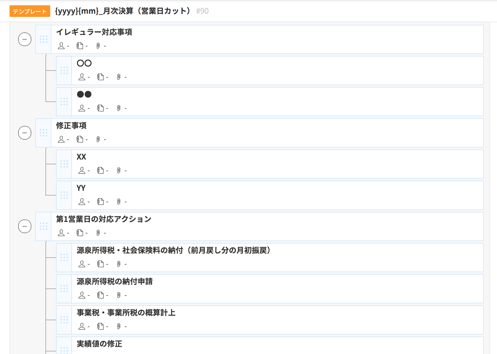The height and width of the screenshot is (354, 497).
Task: Click drag handle of 源泉所得税の納付申請 row
Action: click(x=64, y=289)
